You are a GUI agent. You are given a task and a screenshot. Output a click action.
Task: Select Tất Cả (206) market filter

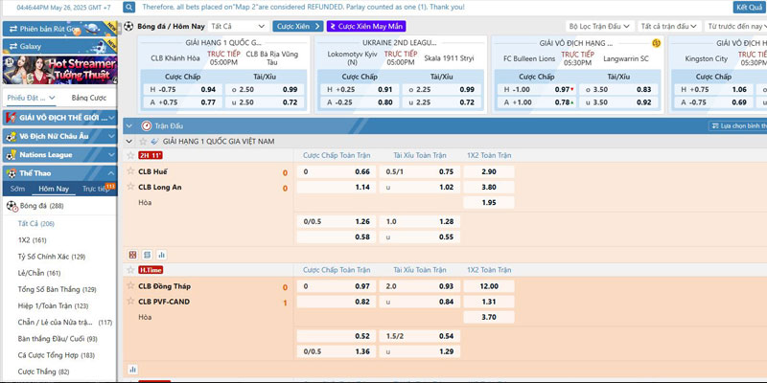tap(35, 224)
